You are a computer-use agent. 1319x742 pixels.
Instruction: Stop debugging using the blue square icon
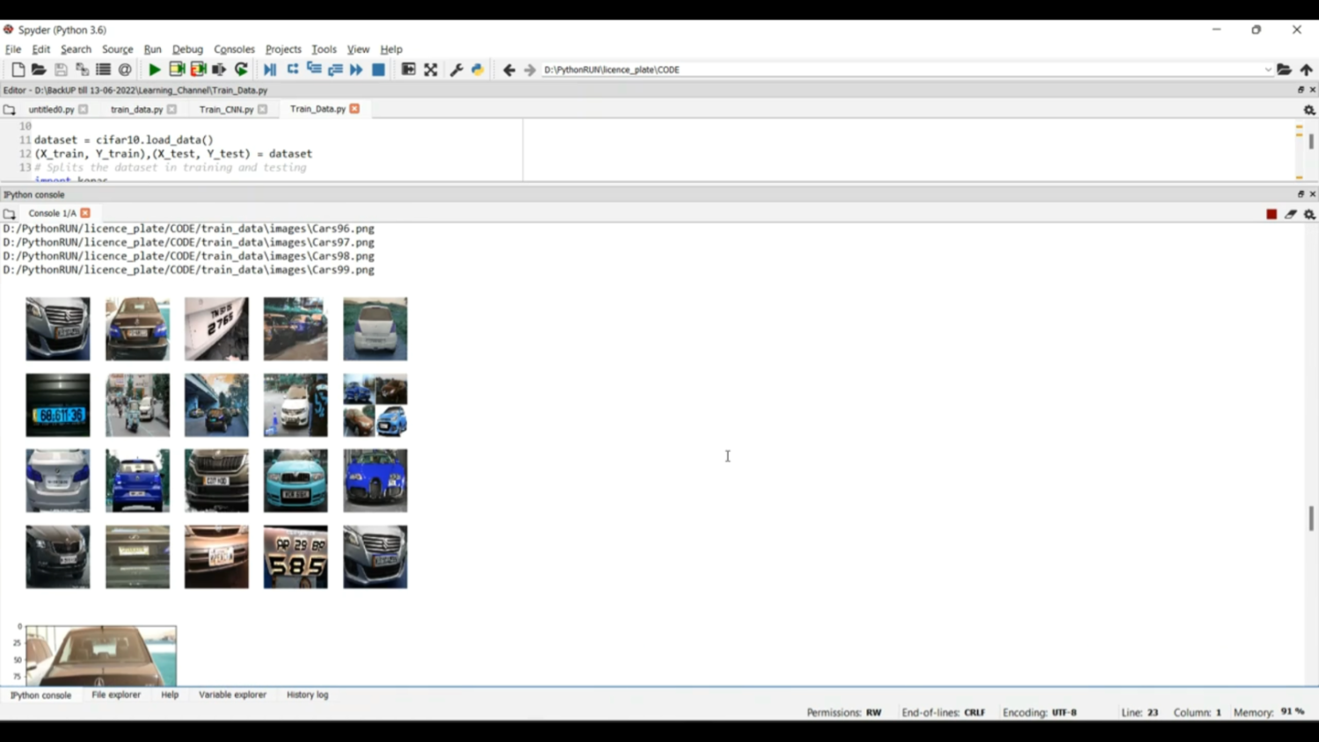[x=378, y=69]
